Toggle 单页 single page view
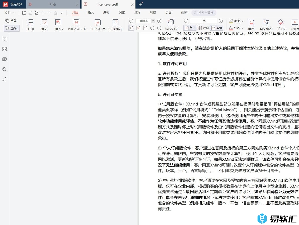Screen dimensions: 299x225 (190, 28)
